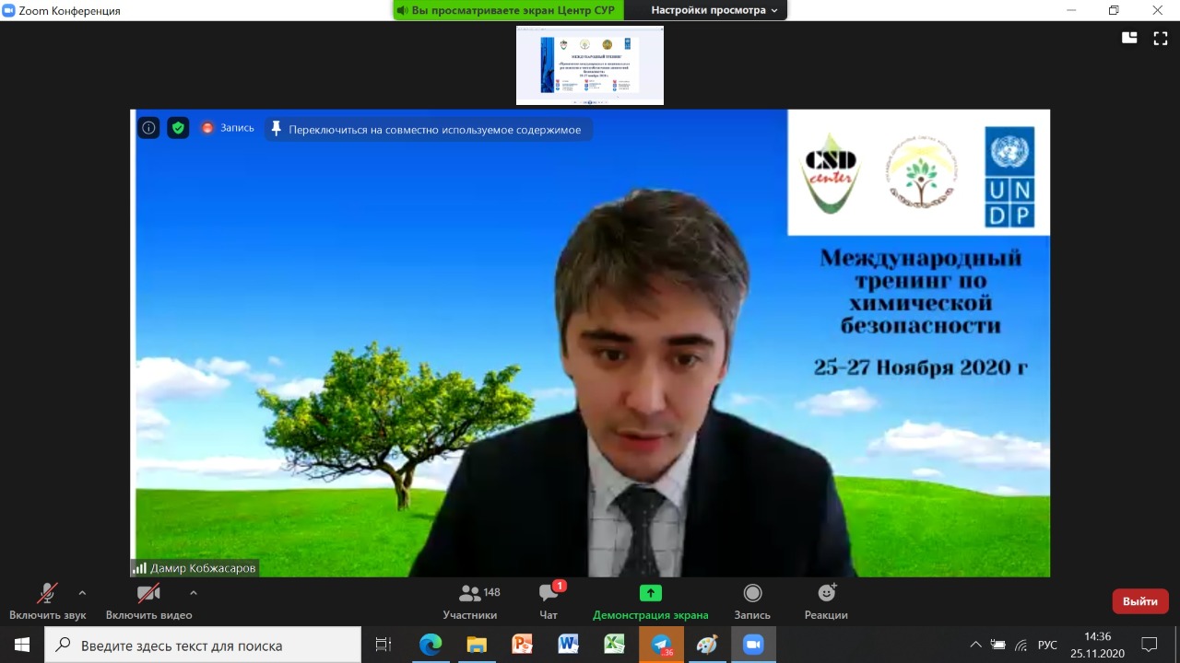Image resolution: width=1180 pixels, height=663 pixels.
Task: Enter full screen mode
Action: tap(1161, 38)
